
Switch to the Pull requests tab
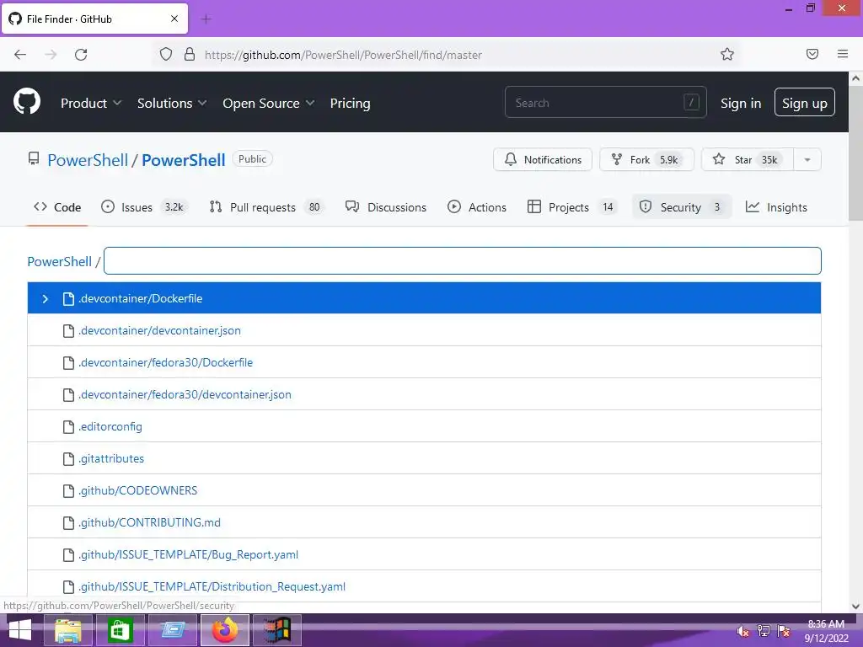267,207
